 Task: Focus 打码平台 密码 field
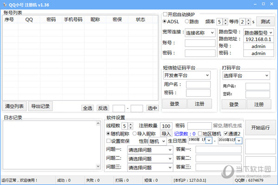click(258, 94)
